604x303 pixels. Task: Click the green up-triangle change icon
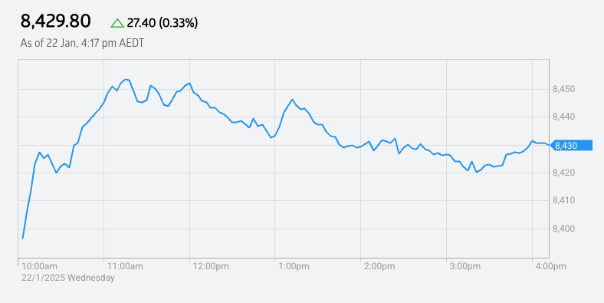click(117, 24)
